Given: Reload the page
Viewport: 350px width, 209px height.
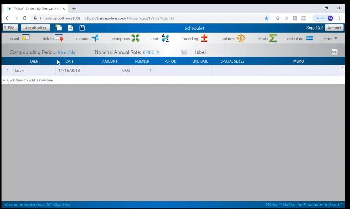Looking at the screenshot, I should 25,18.
